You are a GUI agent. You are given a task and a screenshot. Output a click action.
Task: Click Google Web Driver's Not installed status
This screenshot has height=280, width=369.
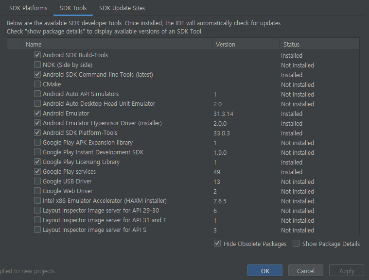[298, 192]
